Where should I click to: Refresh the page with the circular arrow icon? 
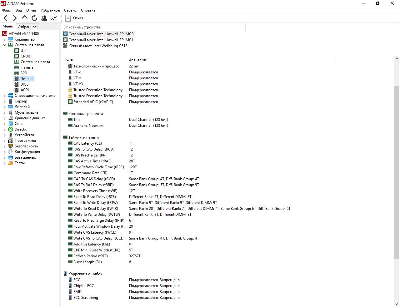click(x=34, y=18)
